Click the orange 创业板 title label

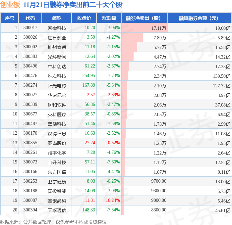[10, 5]
